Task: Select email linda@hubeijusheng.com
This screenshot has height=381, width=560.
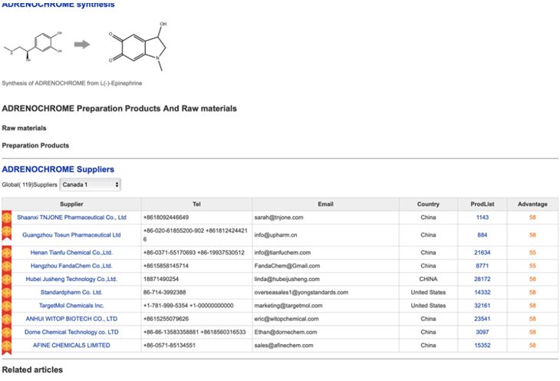Action: point(287,279)
